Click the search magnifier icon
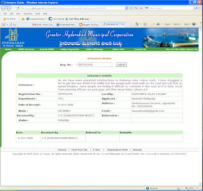This screenshot has height=191, width=203. tap(196, 8)
